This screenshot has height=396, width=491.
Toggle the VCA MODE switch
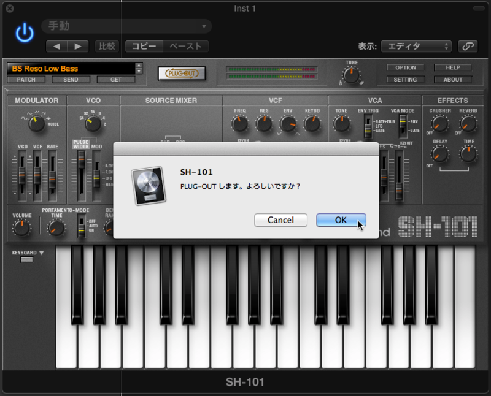tap(403, 126)
